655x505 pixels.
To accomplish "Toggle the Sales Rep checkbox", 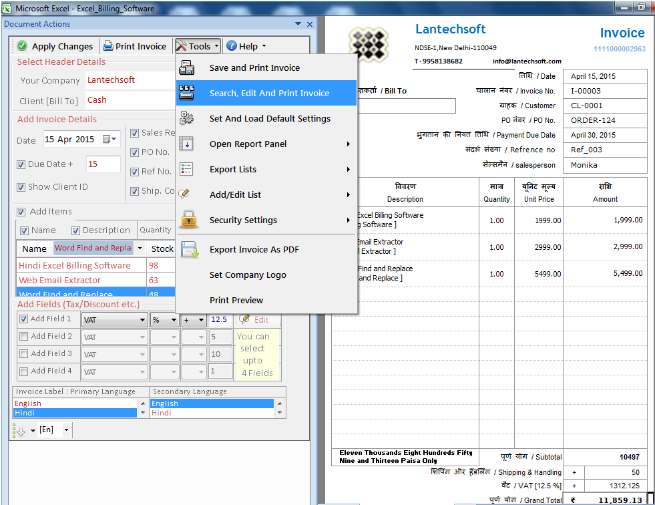I will pyautogui.click(x=134, y=133).
